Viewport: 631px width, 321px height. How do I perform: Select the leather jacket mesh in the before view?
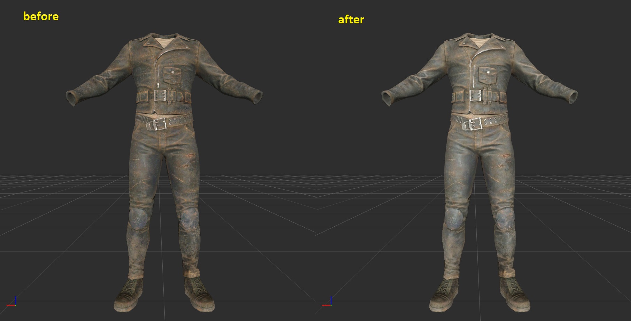pos(164,73)
